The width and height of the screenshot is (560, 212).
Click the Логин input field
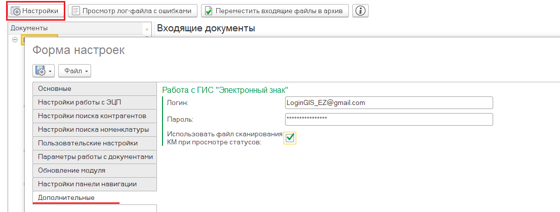(389, 103)
